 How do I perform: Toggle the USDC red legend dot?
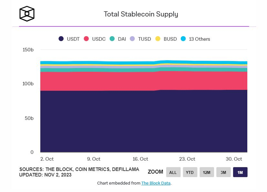86,39
